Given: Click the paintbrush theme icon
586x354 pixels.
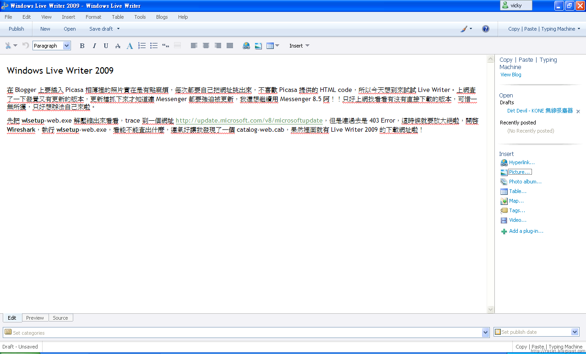Looking at the screenshot, I should 464,29.
